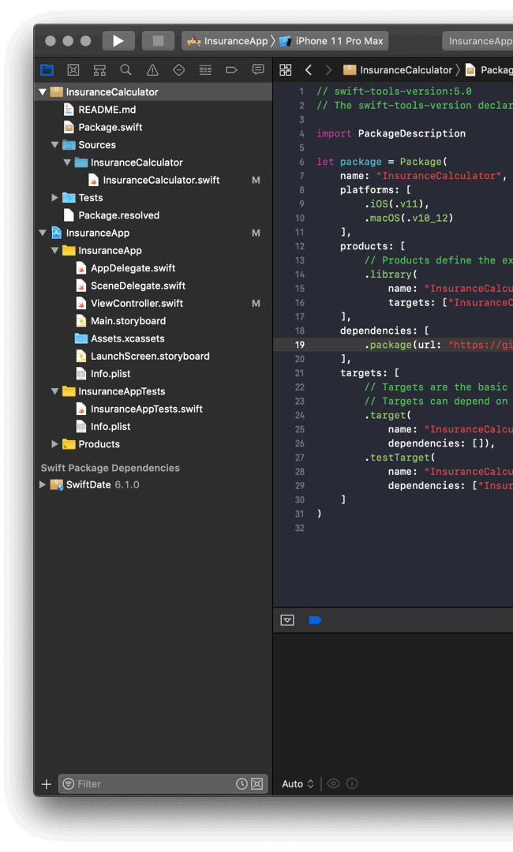Click line number 19 in gutter
Image resolution: width=513 pixels, height=852 pixels.
299,345
